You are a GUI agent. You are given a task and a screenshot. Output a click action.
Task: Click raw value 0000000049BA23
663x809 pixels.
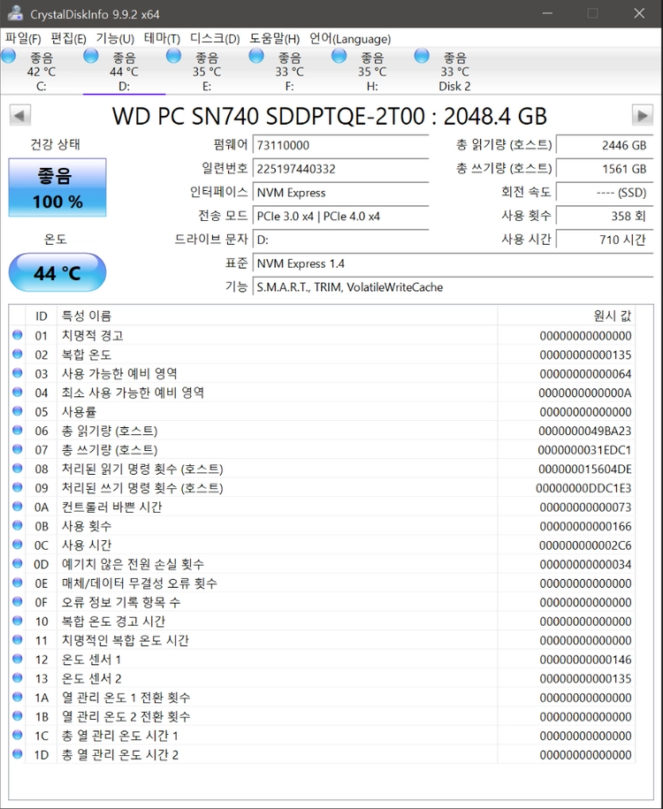[x=585, y=431]
